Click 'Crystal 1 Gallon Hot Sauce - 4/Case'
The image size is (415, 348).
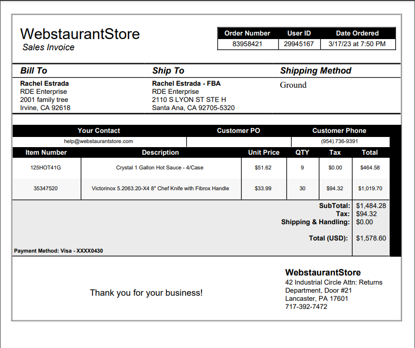click(160, 168)
